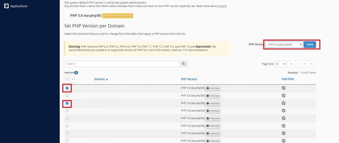Sort by the PHP Version column header
The image size is (339, 143).
pos(189,79)
